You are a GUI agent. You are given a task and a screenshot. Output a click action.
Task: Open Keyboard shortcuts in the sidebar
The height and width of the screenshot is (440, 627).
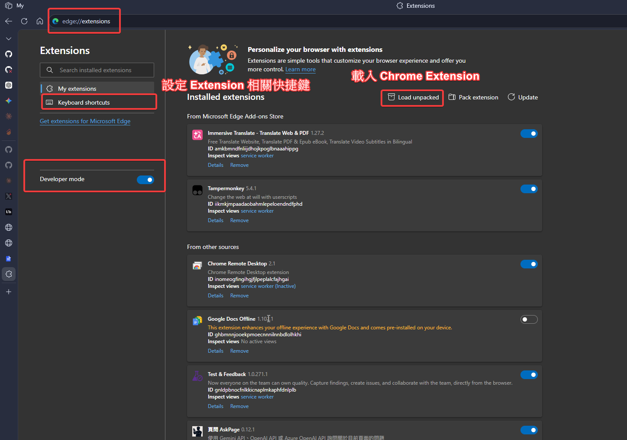coord(84,102)
